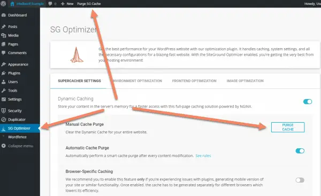
Task: Enable the Browser-Specific Caching switch
Action: pos(300,180)
